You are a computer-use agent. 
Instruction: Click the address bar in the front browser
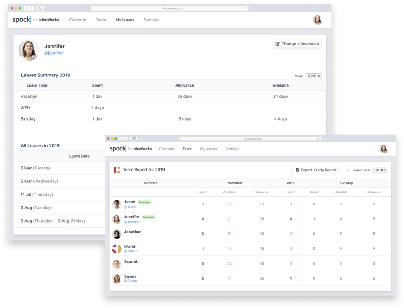tap(250, 139)
